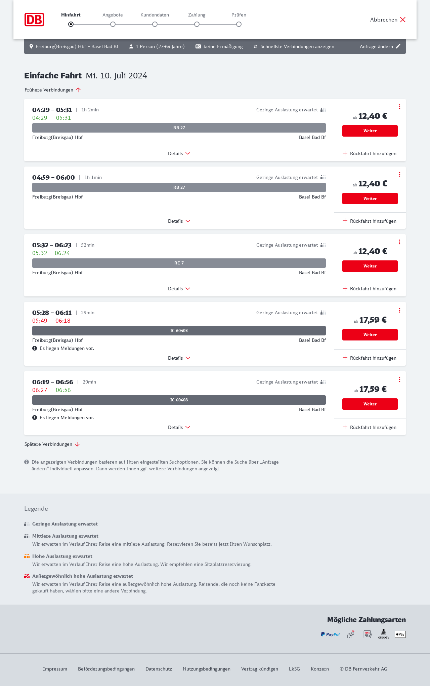Show Frühere Verbindungen
The width and height of the screenshot is (430, 686).
(53, 90)
